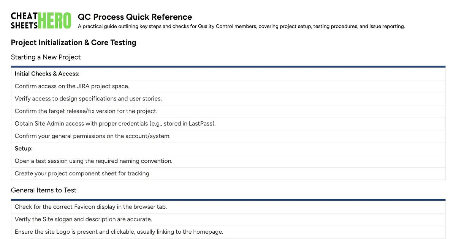Click the Confirm access on JIRA row
The height and width of the screenshot is (239, 456).
point(228,86)
